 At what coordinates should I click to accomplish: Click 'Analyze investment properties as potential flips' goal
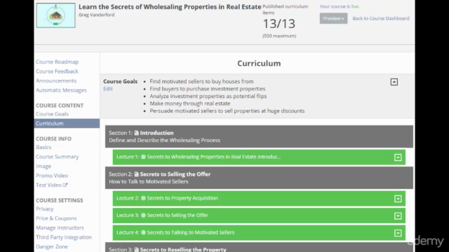tap(208, 96)
